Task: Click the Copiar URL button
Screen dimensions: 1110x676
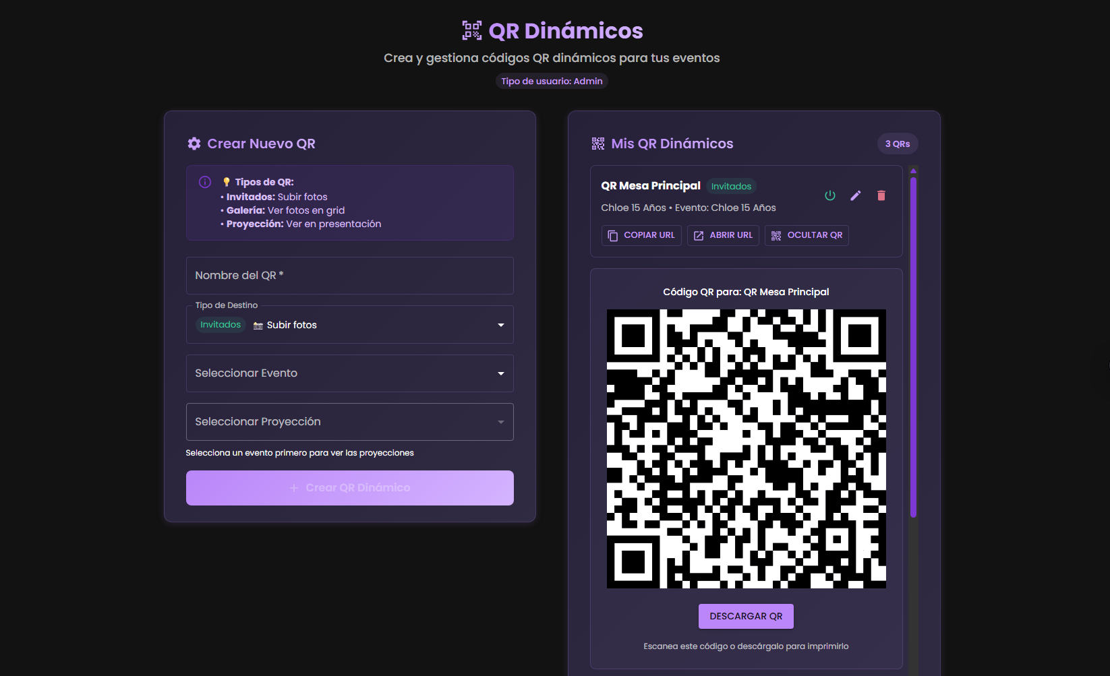Action: 641,235
